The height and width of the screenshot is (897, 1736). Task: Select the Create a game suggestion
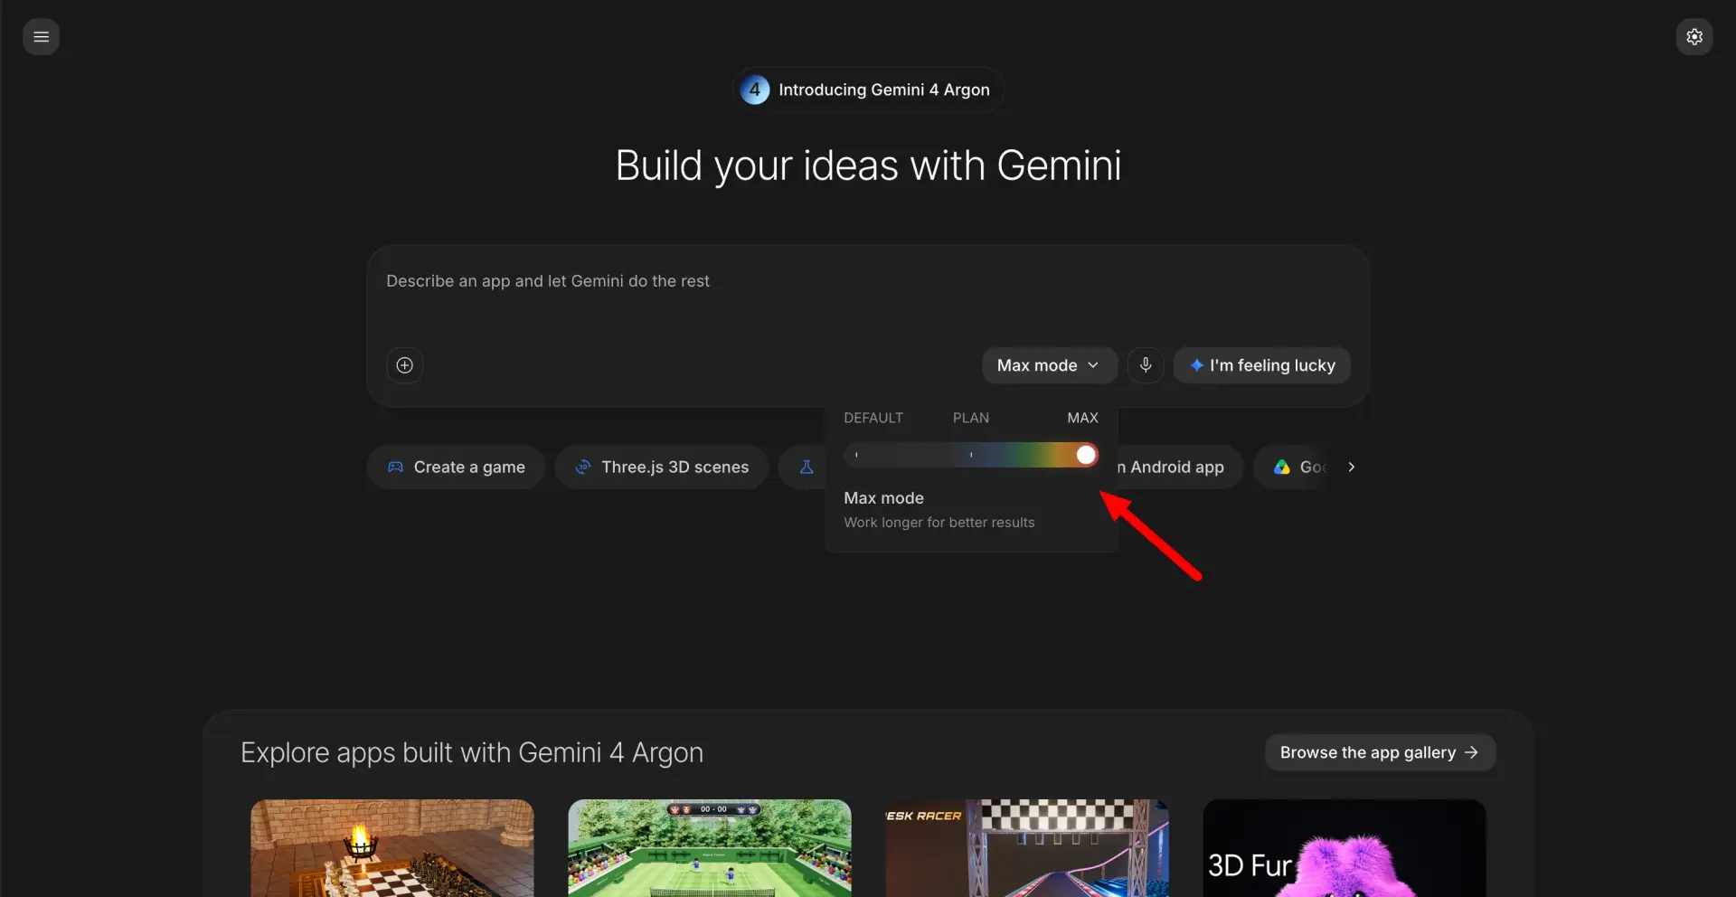click(x=456, y=467)
